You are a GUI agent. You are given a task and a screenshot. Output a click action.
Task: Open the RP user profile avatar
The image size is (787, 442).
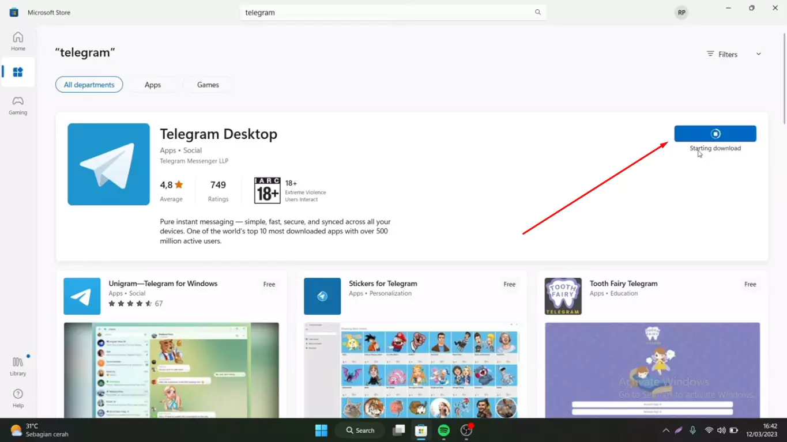(681, 12)
